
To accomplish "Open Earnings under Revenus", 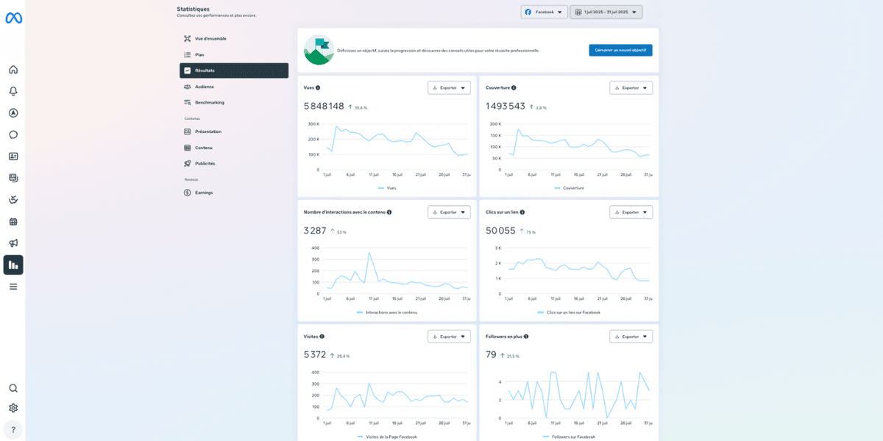I will point(204,193).
